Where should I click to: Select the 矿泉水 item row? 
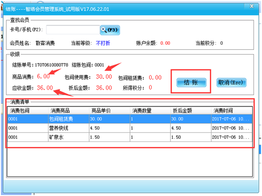tap(130, 137)
